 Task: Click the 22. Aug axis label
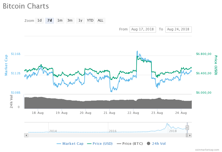coord(133,113)
